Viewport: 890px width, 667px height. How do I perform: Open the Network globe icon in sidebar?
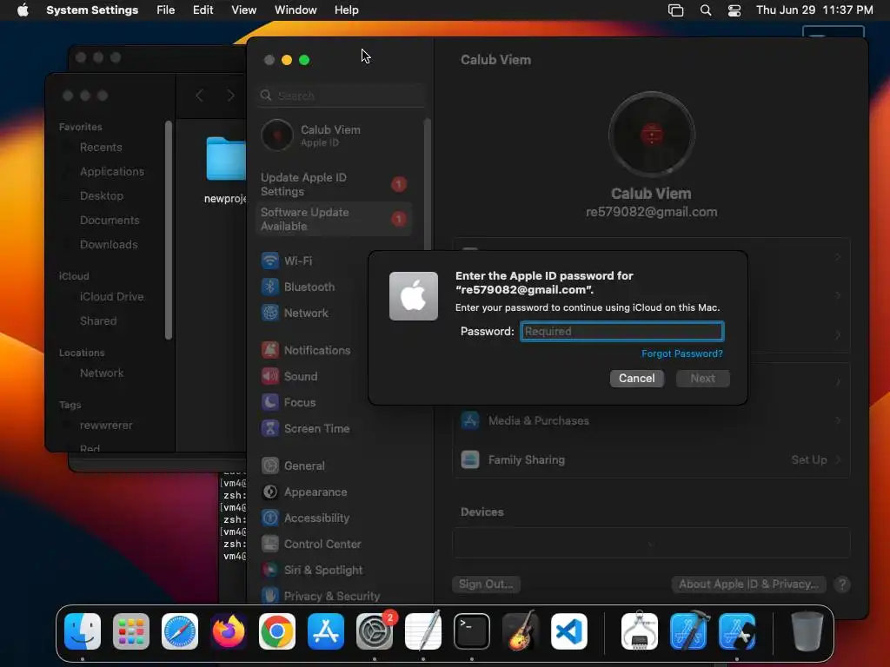pyautogui.click(x=270, y=313)
